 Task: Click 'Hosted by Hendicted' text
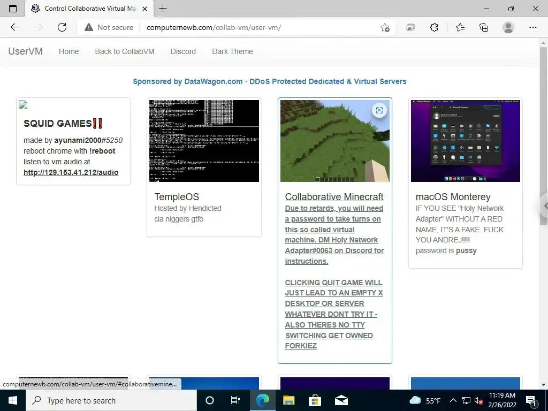point(188,208)
